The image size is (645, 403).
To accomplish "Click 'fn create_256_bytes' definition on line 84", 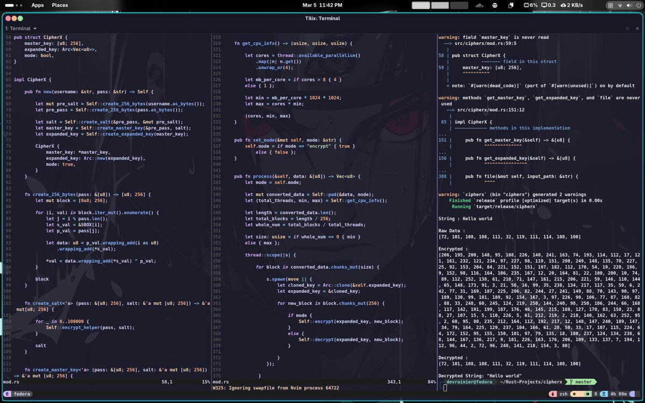I will 88,194.
